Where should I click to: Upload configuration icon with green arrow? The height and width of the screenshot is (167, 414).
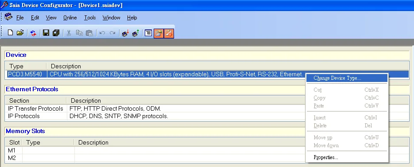135,33
